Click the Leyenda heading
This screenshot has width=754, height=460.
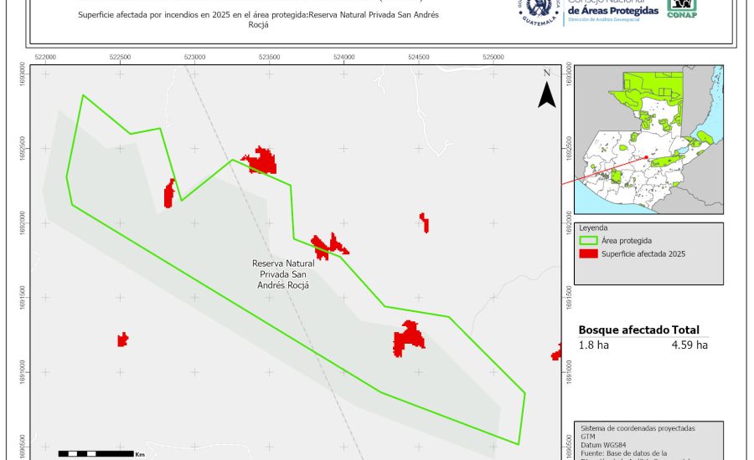592,227
